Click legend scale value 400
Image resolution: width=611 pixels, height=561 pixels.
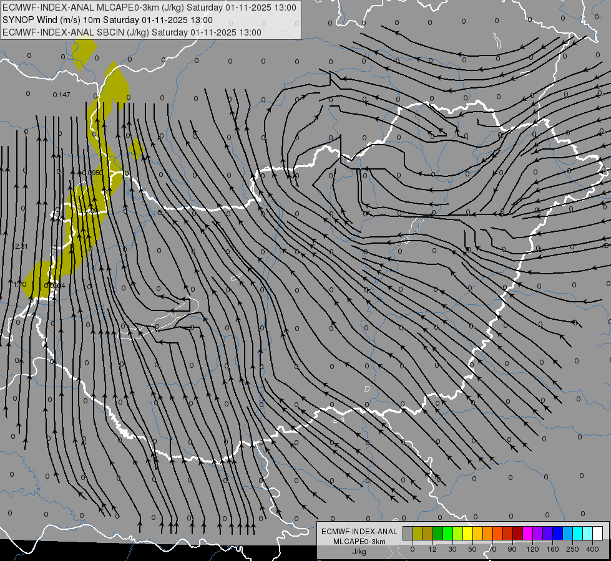coord(592,549)
